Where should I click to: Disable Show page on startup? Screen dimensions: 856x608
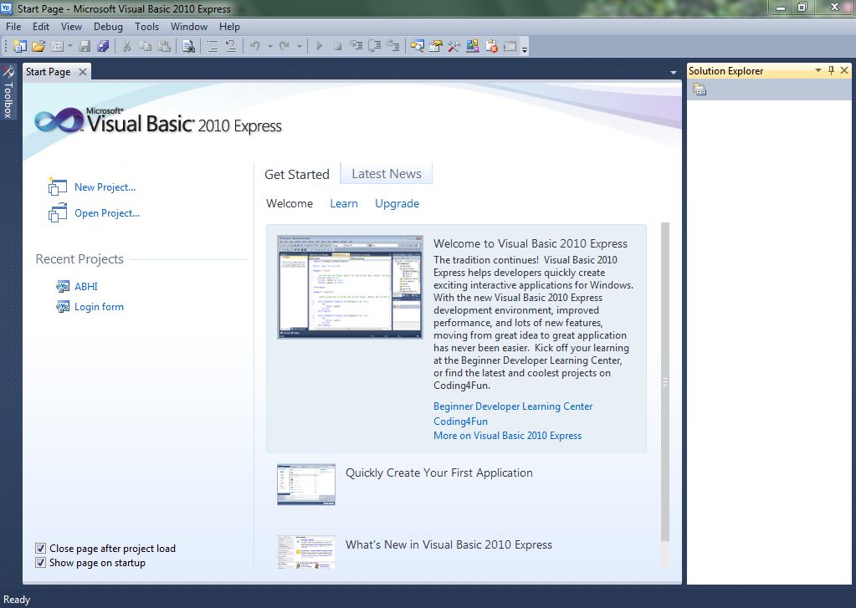(x=40, y=562)
